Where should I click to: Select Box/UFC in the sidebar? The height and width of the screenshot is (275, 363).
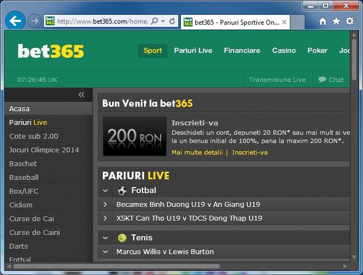coord(48,191)
